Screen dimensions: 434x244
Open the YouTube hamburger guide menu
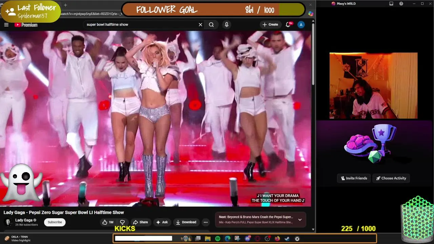6,25
